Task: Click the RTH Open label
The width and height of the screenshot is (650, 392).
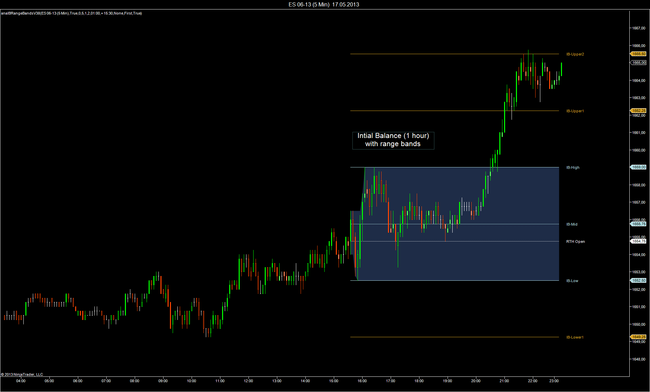Action: pyautogui.click(x=575, y=241)
